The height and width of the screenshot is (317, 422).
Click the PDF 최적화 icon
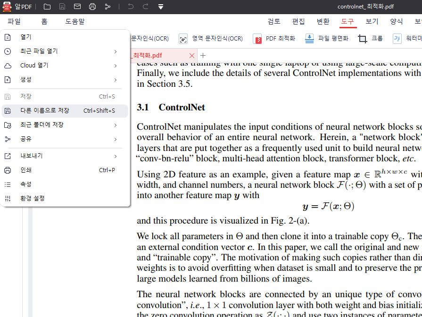click(x=257, y=39)
